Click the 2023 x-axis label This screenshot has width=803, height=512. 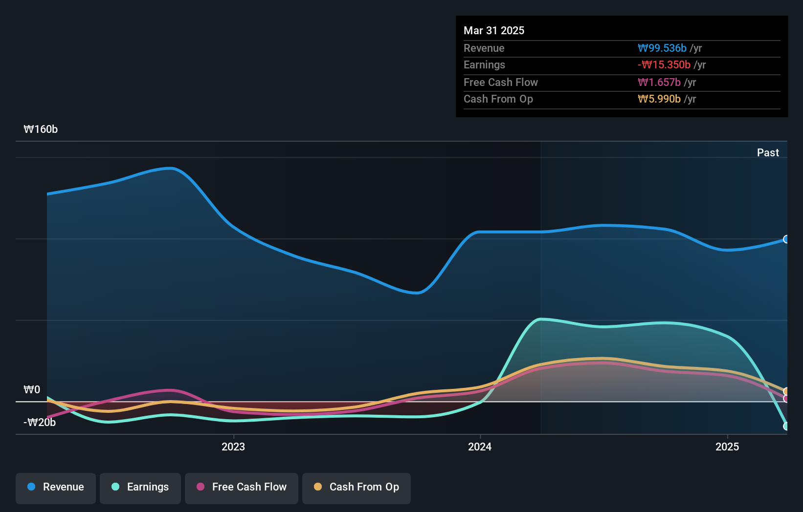(x=233, y=447)
